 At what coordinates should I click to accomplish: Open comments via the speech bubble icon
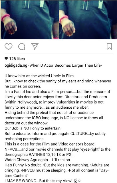coord(22,47)
